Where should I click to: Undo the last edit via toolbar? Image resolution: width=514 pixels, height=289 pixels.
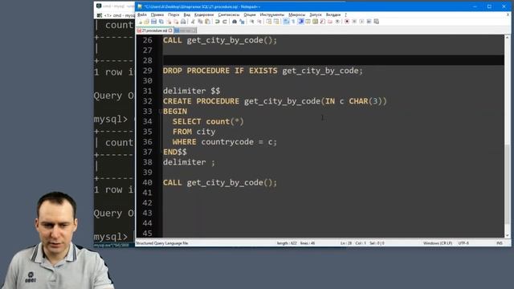(217, 22)
